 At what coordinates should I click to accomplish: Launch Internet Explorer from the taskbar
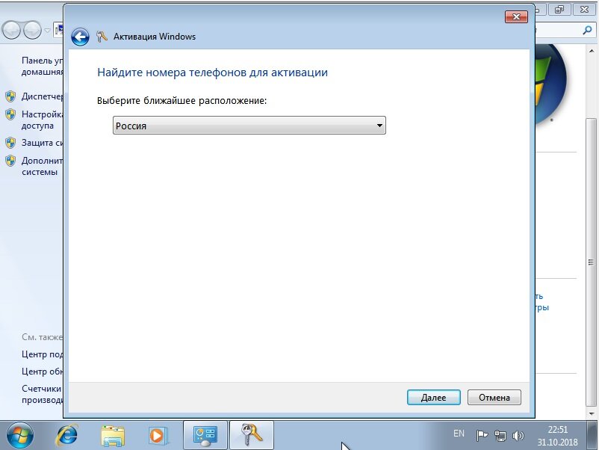[67, 435]
